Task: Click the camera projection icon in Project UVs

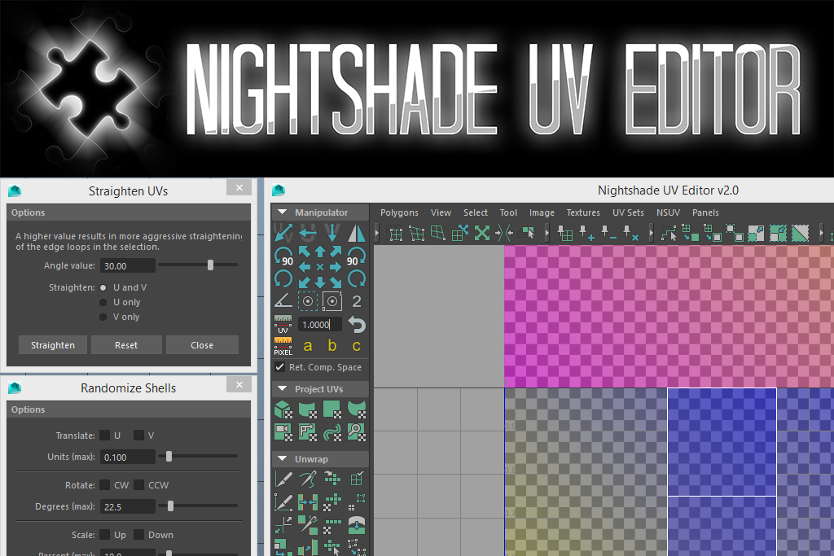Action: 283,431
